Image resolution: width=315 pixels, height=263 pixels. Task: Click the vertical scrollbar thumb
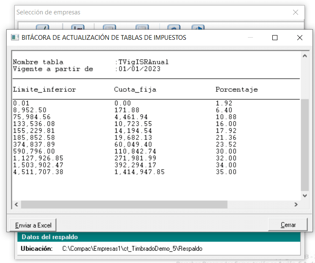click(x=305, y=145)
